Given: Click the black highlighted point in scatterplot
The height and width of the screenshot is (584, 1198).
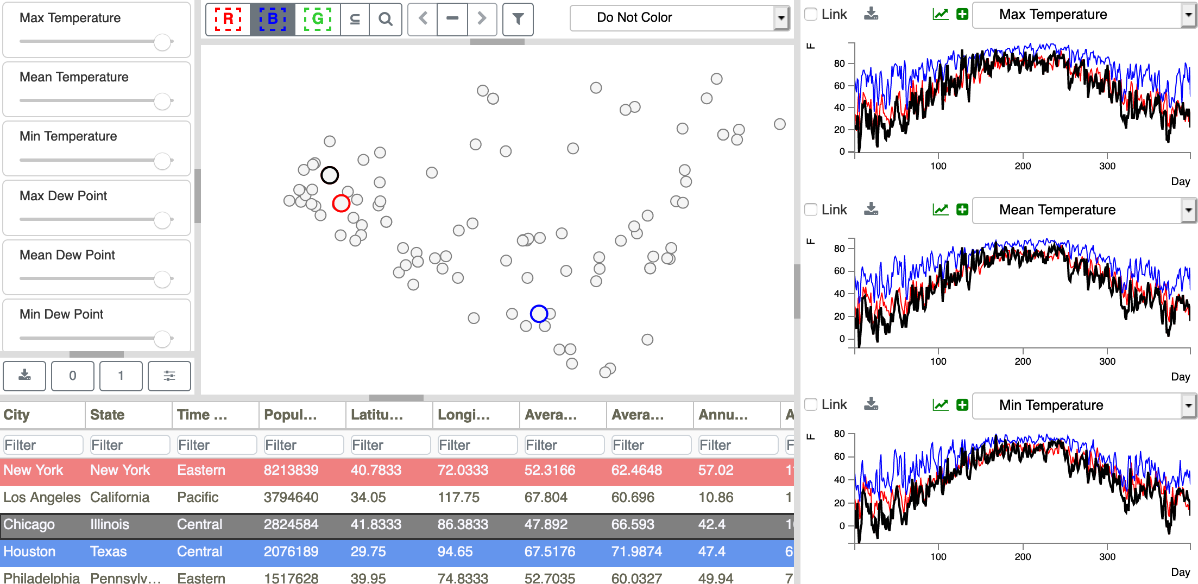Looking at the screenshot, I should click(330, 175).
